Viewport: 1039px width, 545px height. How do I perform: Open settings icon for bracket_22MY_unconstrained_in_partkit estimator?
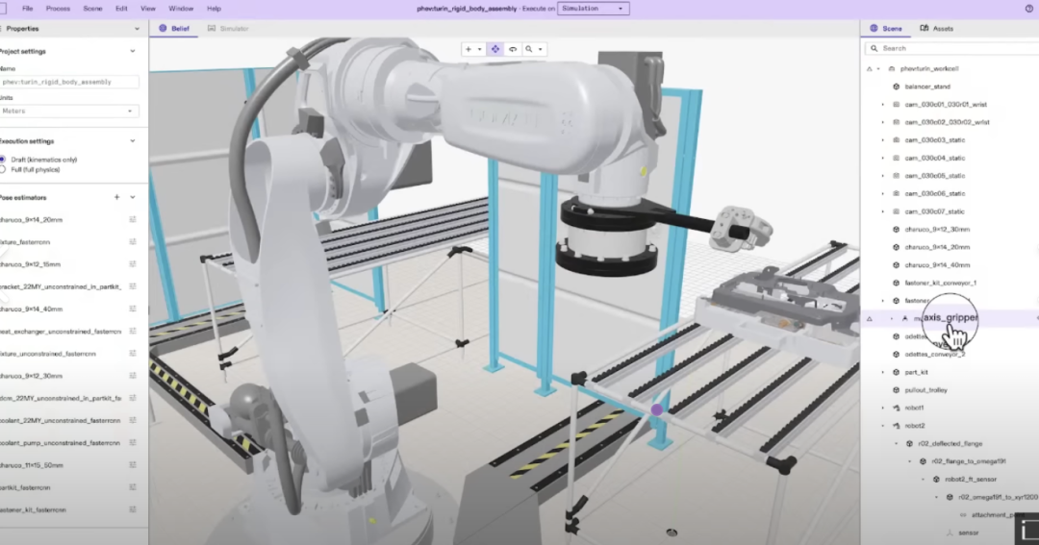(133, 286)
